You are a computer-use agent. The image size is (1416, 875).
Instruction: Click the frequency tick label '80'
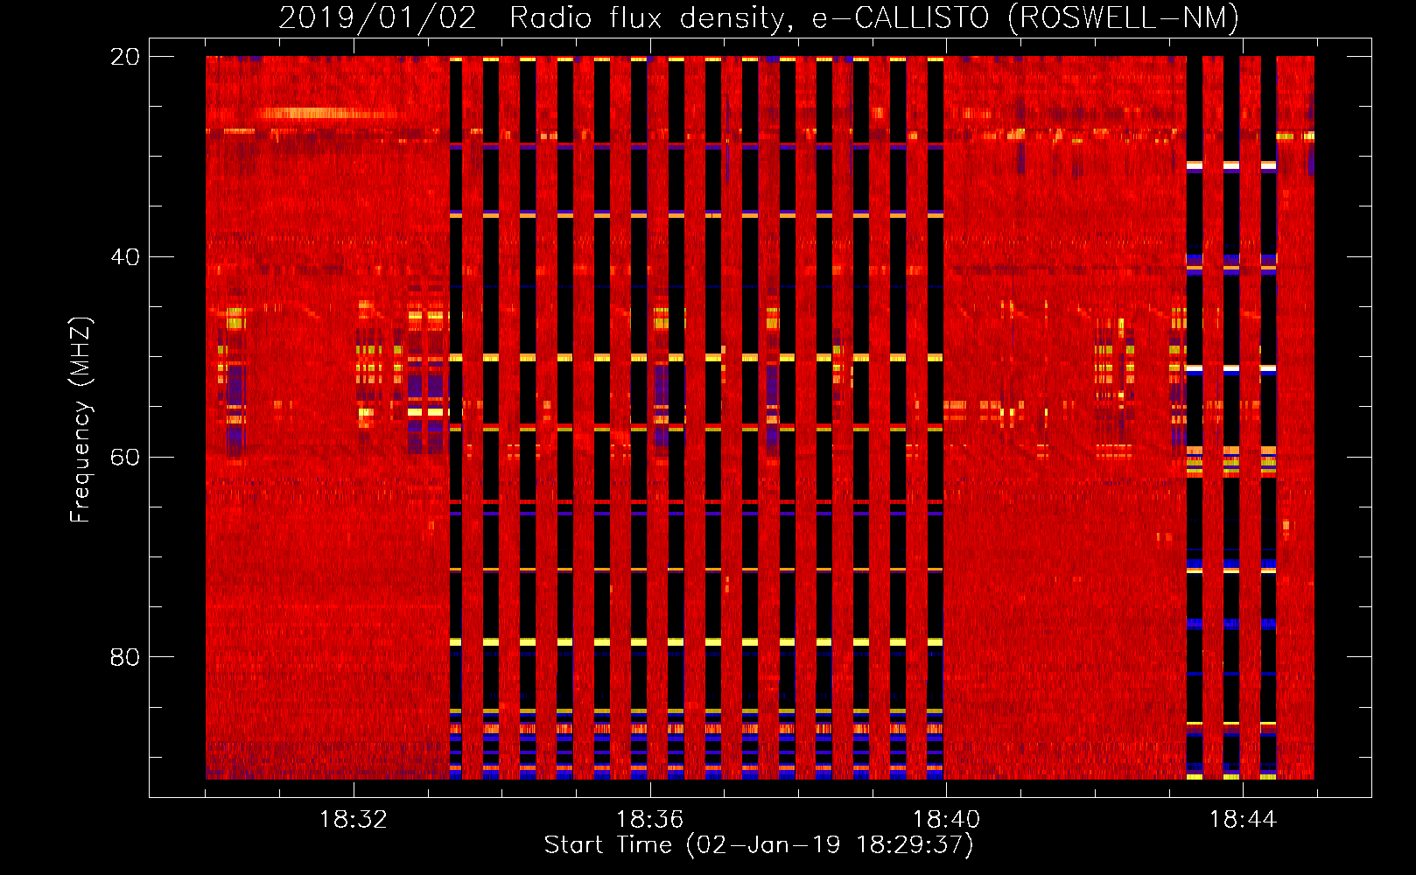click(125, 657)
